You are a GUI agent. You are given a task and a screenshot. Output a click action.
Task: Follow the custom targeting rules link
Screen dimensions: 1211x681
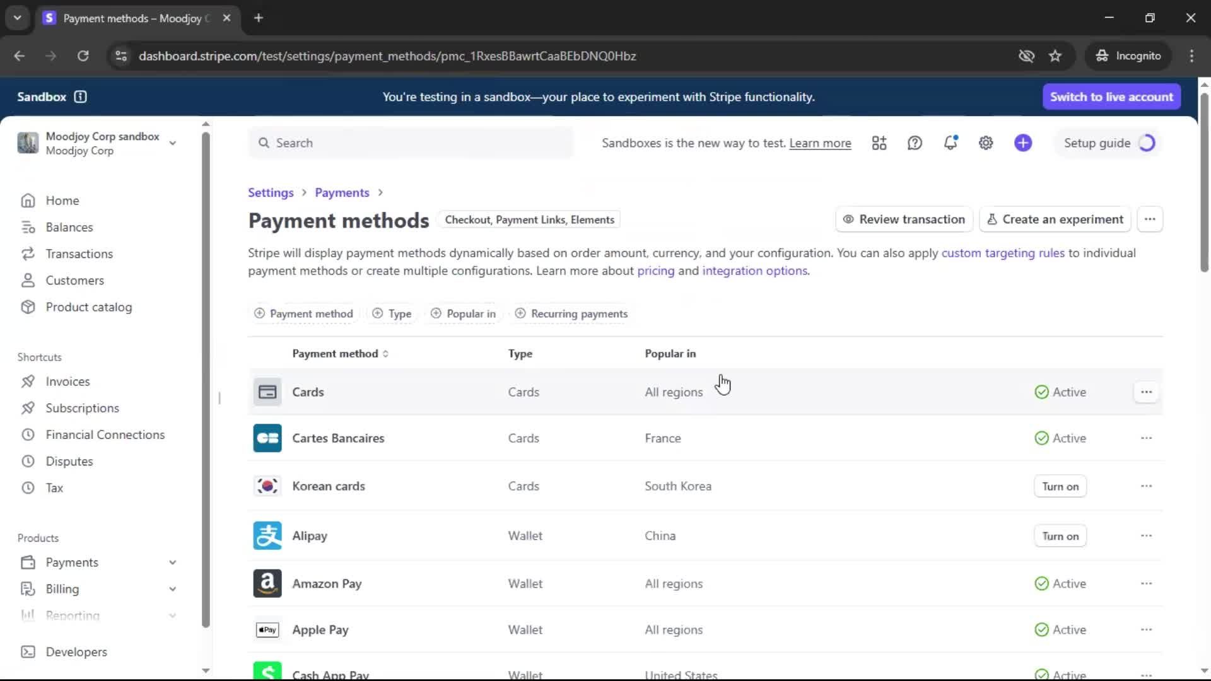[x=1002, y=253]
